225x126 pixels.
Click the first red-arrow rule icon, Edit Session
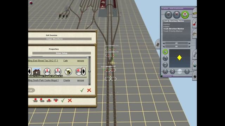coord(35,100)
